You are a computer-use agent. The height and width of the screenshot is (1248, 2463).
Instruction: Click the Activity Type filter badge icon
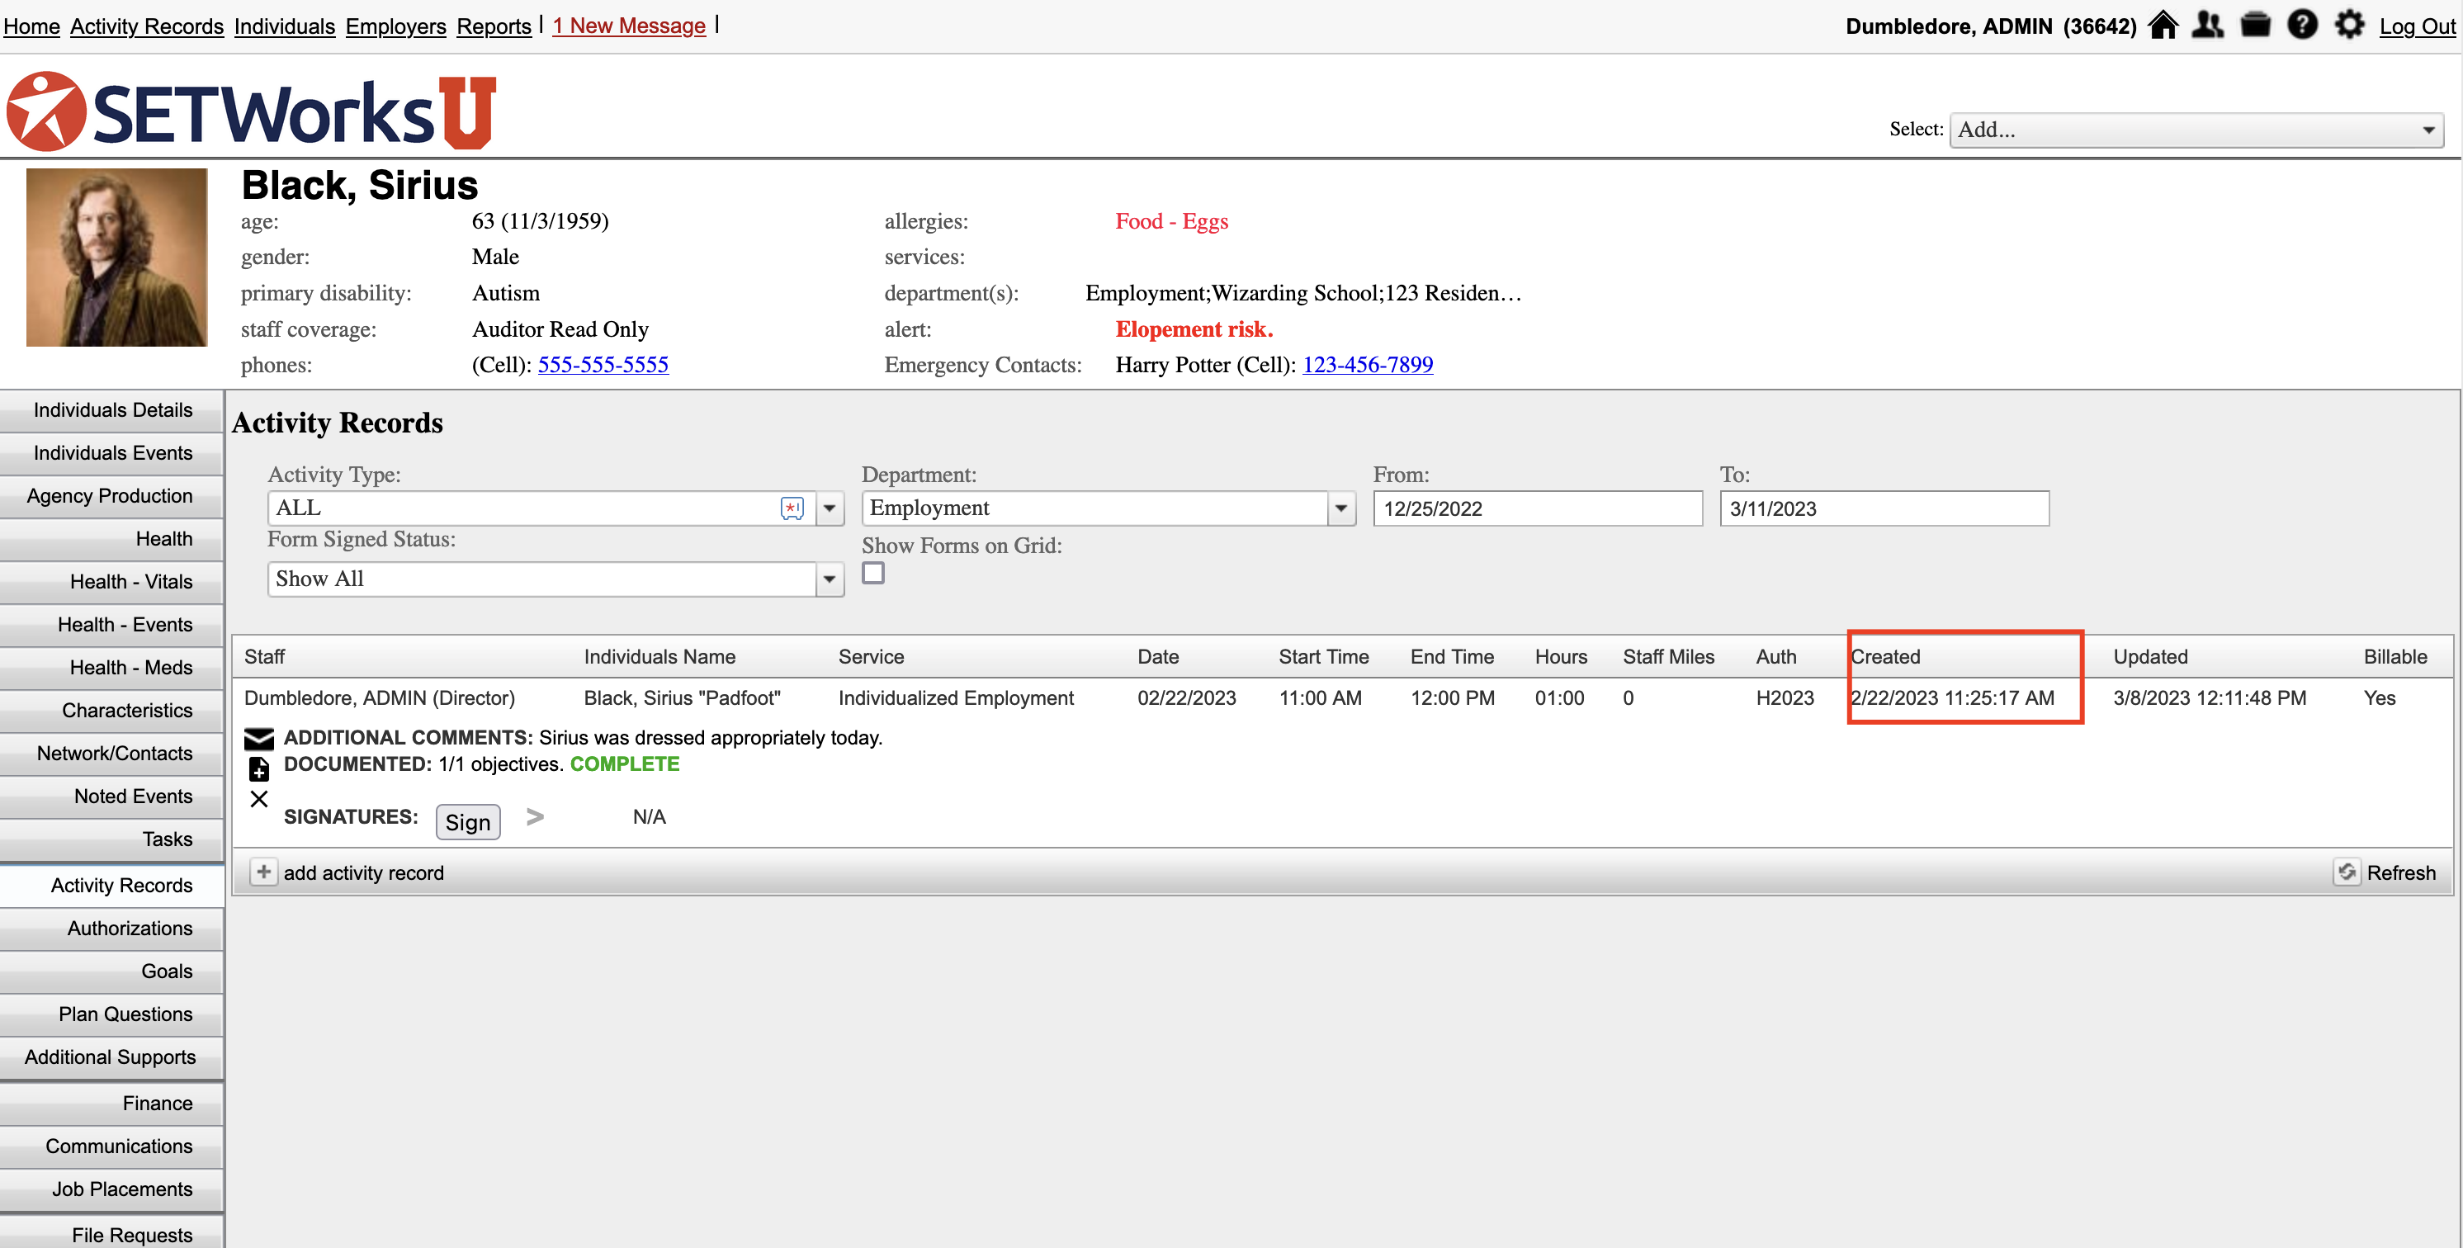coord(792,508)
